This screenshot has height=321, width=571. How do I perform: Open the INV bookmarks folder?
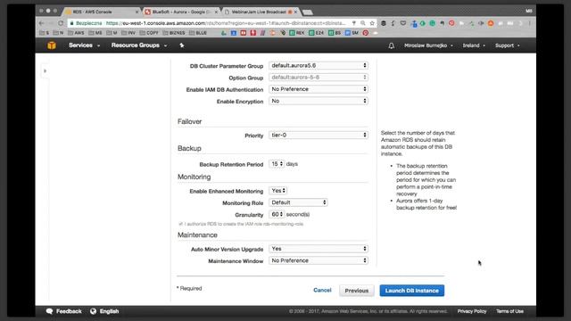point(128,33)
